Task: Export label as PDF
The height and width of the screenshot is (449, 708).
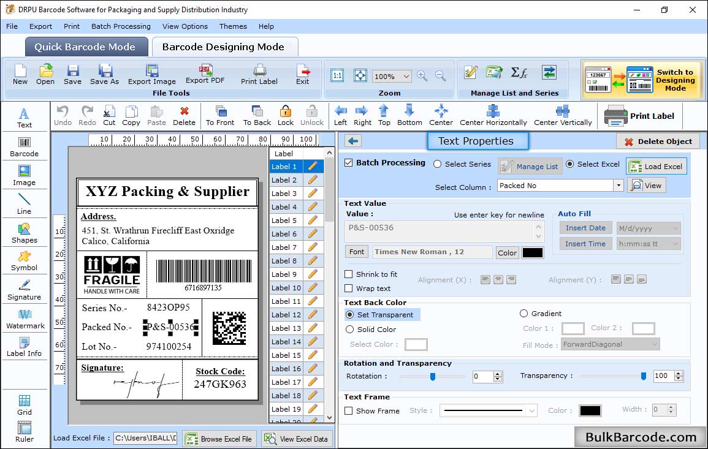Action: click(205, 75)
